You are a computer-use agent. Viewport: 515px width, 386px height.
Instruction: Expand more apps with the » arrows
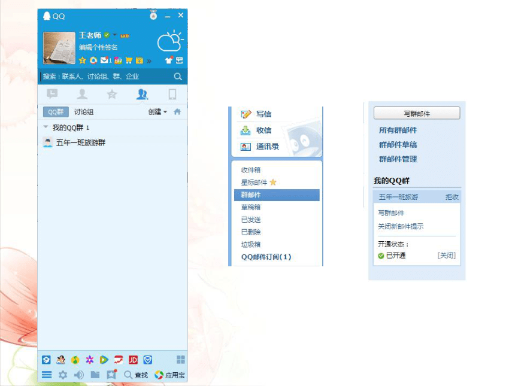point(150,60)
